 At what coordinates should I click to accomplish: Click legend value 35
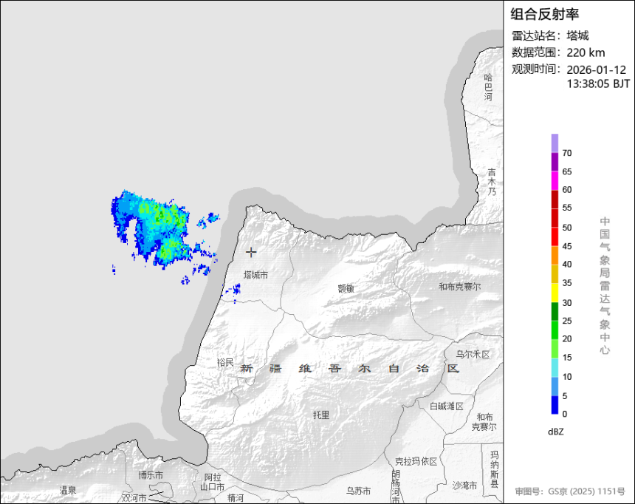567,283
